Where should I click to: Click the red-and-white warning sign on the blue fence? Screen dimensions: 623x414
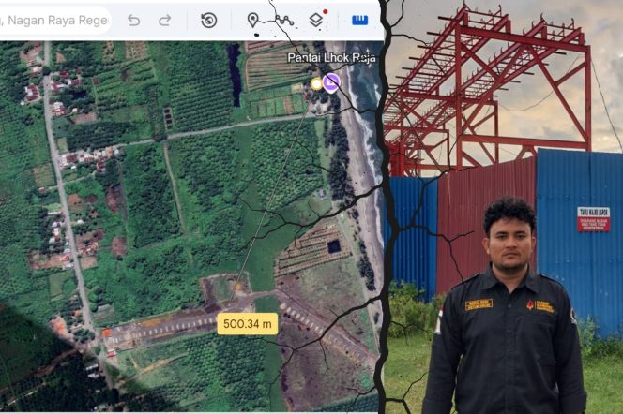[594, 219]
